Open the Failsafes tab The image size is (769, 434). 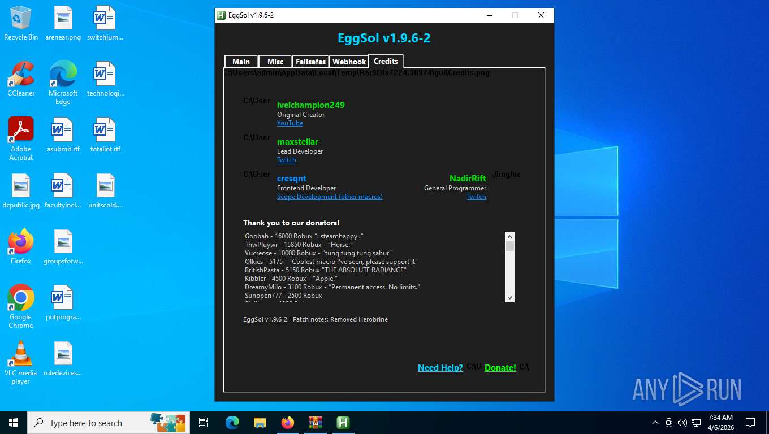pos(310,62)
